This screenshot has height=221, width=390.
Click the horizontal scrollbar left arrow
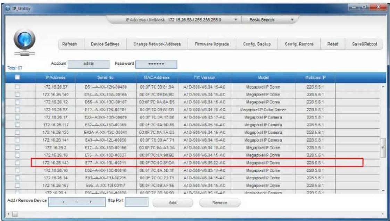coord(9,214)
